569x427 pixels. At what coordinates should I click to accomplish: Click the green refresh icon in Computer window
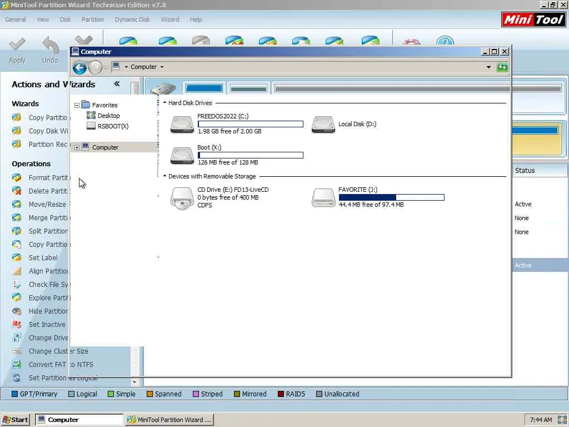[502, 67]
